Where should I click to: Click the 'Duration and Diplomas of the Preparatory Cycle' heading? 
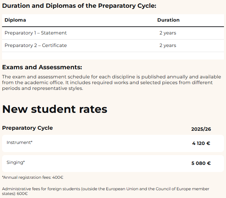79,6
